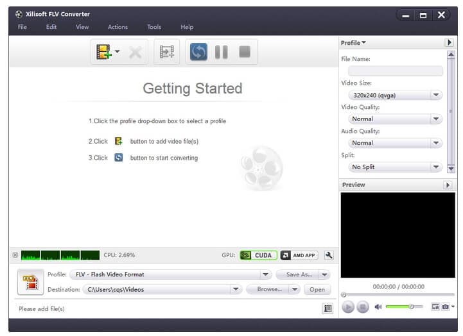Click the Stop toolbar button

(x=245, y=51)
